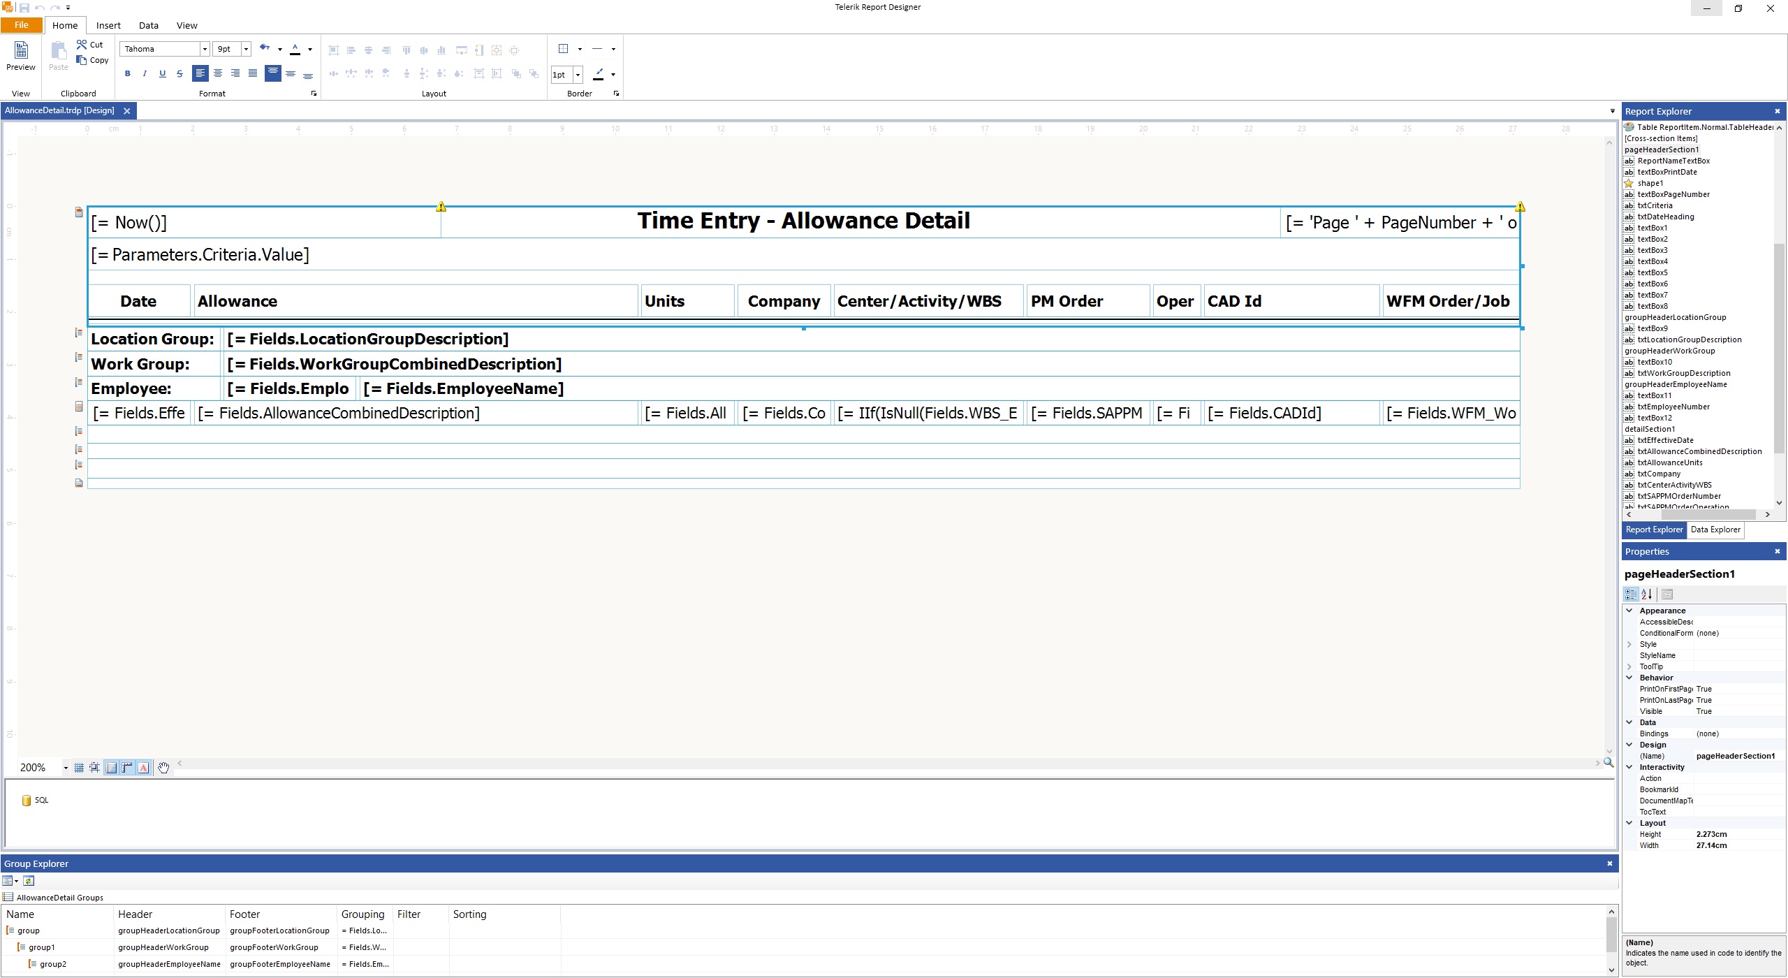Toggle rulers visibility in designer toolbar
Screen dimensions: 1788x978
coord(127,768)
